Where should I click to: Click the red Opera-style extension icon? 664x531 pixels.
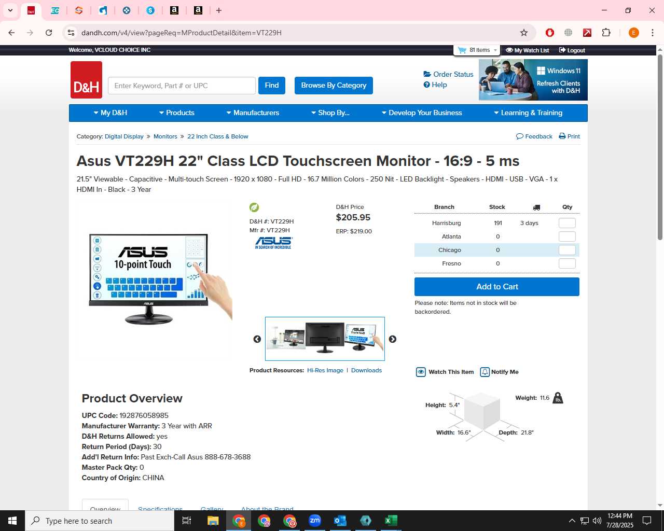coord(550,33)
